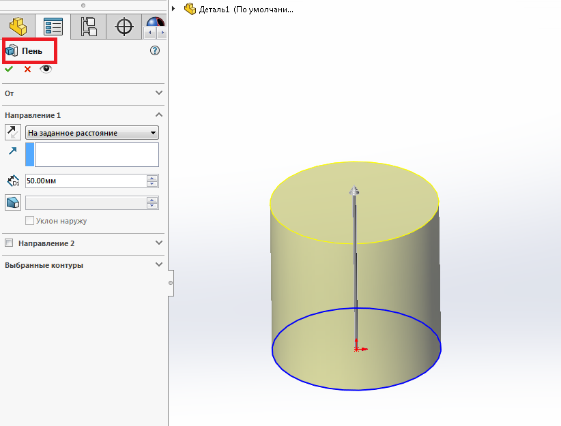
Task: Open the DimXpertManager crosshair tab
Action: (x=124, y=27)
